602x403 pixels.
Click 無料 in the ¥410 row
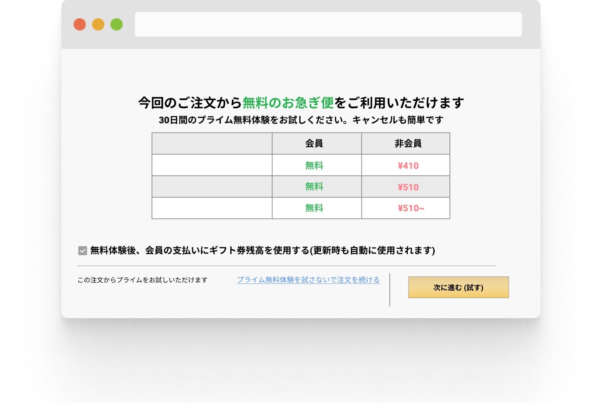(314, 166)
